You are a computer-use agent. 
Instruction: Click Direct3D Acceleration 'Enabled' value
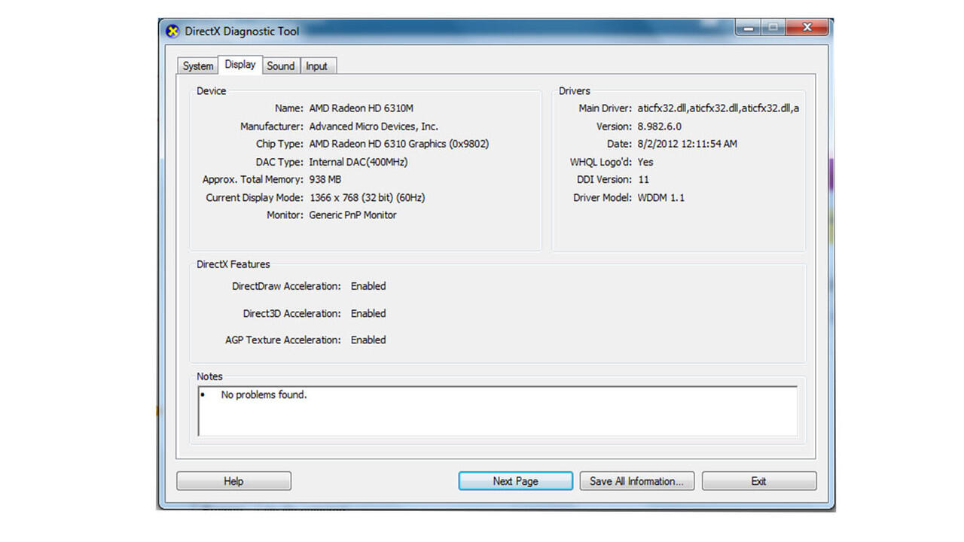pos(368,313)
